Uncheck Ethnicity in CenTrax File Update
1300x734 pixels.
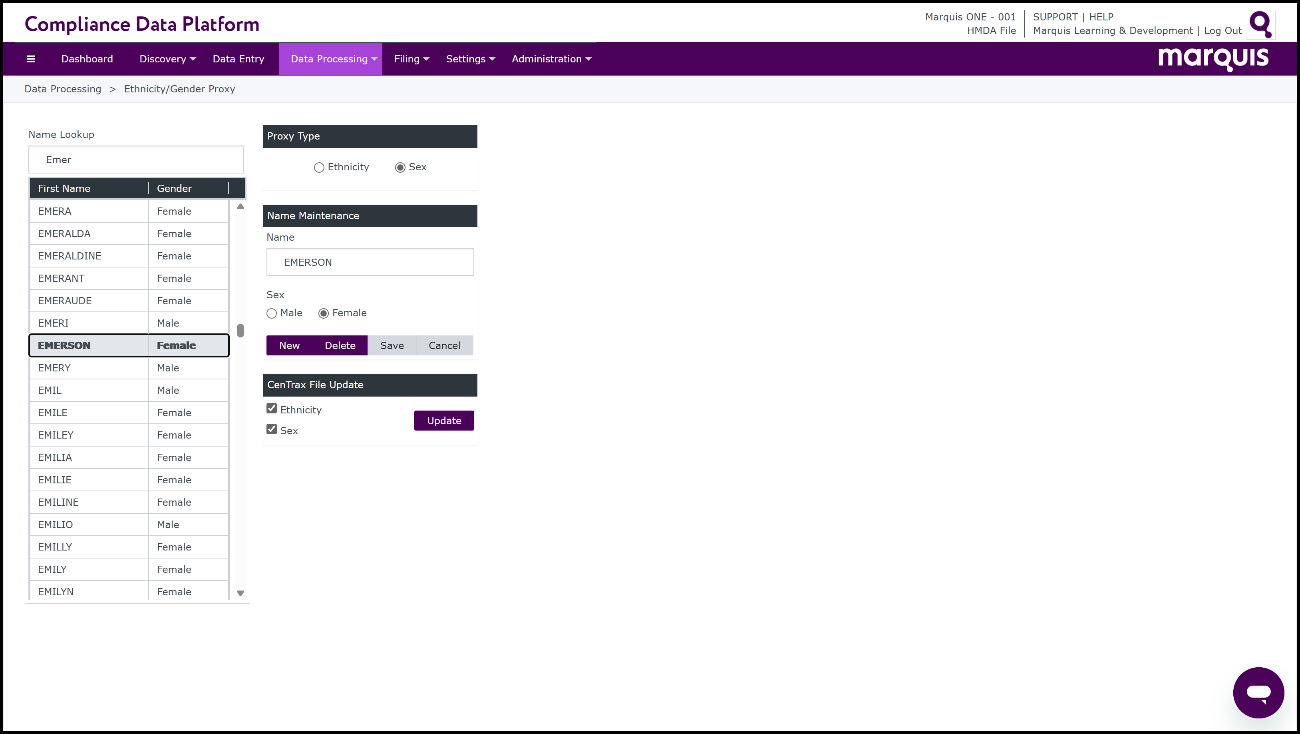point(272,409)
